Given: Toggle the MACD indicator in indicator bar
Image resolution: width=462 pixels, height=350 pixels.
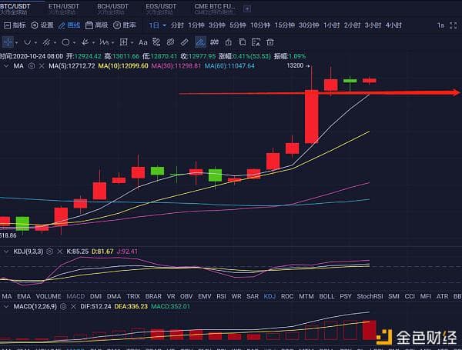Looking at the screenshot, I should point(75,296).
